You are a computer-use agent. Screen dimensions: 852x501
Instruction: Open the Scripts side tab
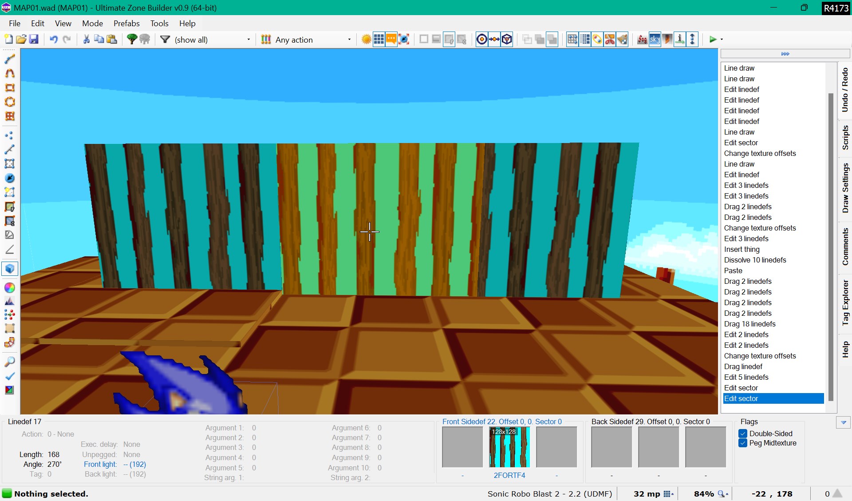(x=845, y=138)
